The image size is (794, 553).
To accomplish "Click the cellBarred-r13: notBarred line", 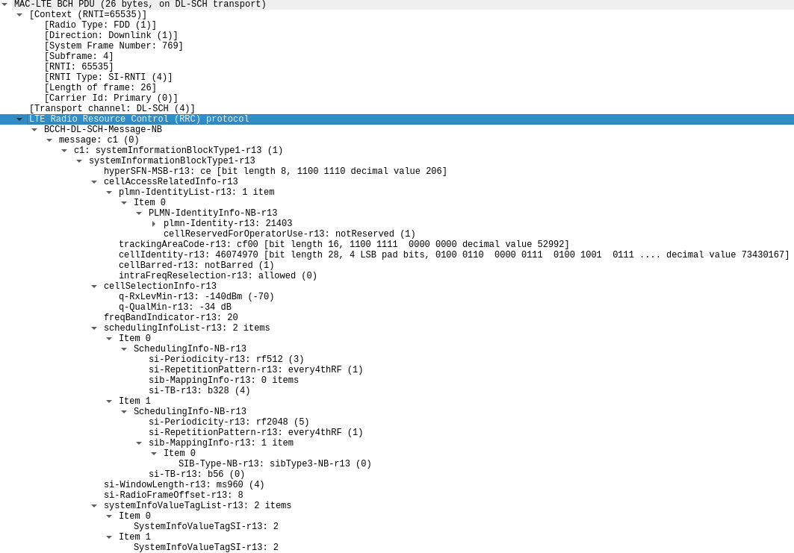I will click(x=196, y=266).
